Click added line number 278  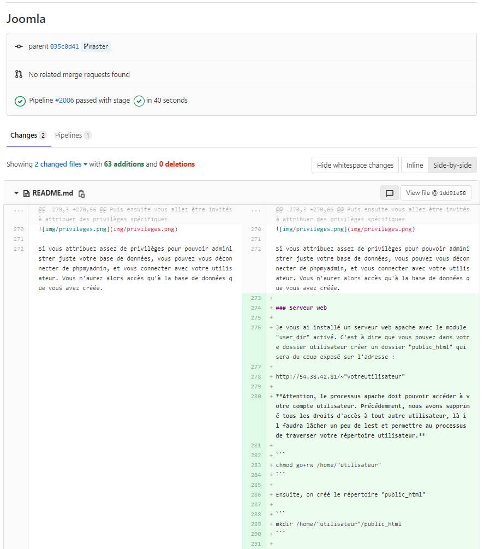pyautogui.click(x=256, y=377)
